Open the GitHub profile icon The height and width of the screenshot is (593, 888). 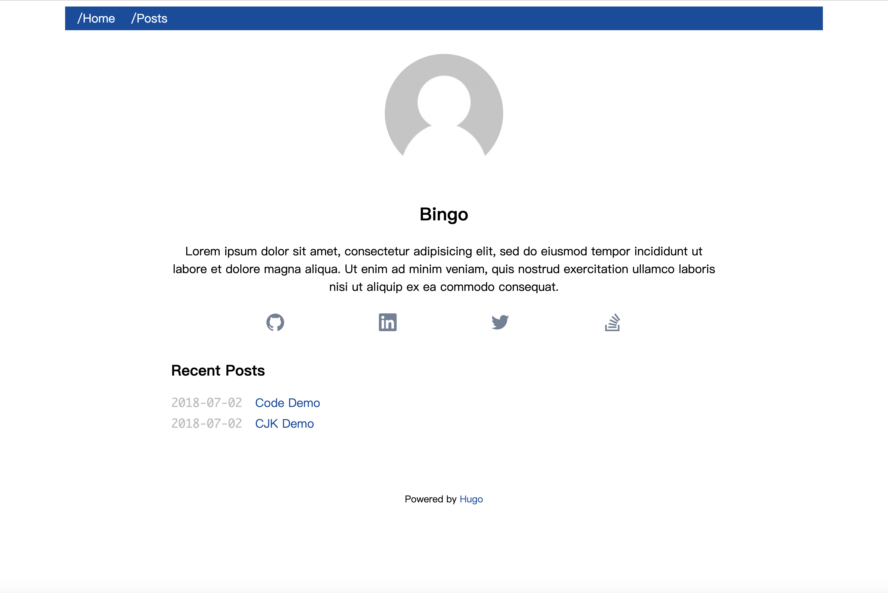click(275, 322)
